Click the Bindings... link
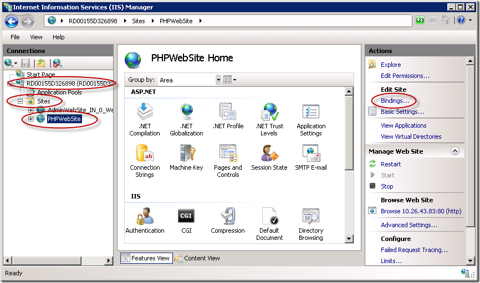The height and width of the screenshot is (283, 480). pos(395,101)
